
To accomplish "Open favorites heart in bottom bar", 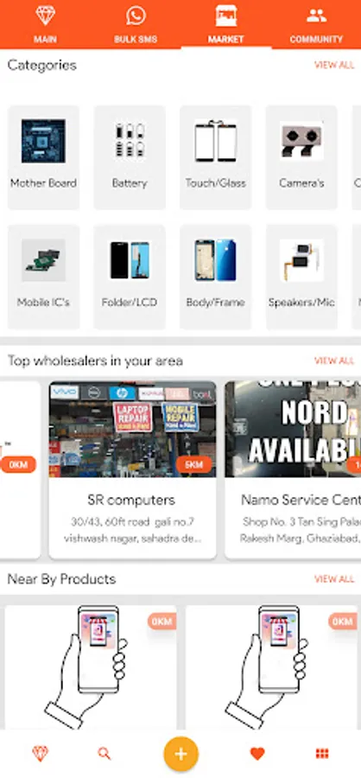I will [x=257, y=754].
